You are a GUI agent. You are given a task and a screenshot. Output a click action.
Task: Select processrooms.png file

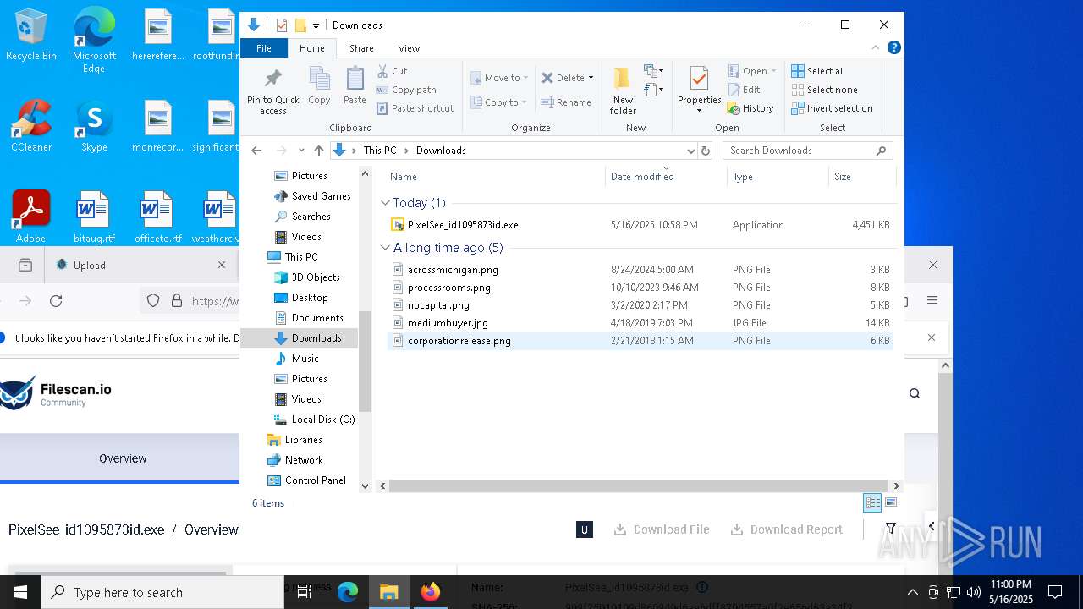(640, 288)
